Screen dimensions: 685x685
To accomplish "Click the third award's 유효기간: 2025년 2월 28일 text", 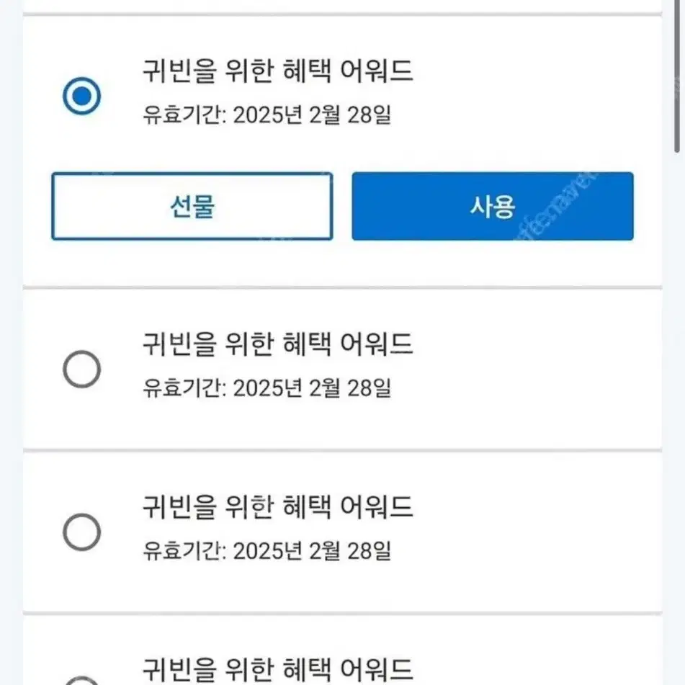I will (267, 551).
